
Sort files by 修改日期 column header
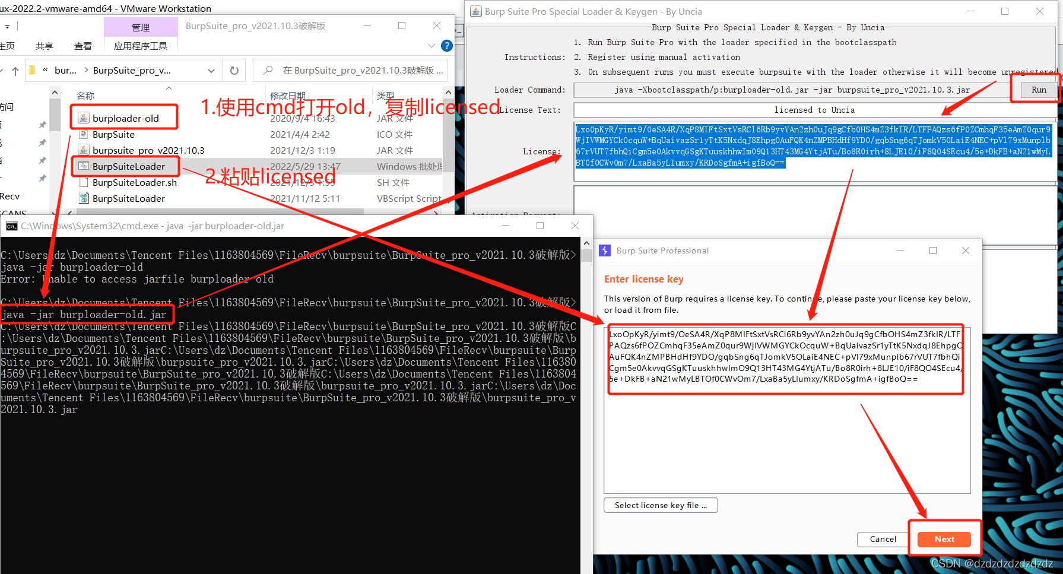point(288,96)
